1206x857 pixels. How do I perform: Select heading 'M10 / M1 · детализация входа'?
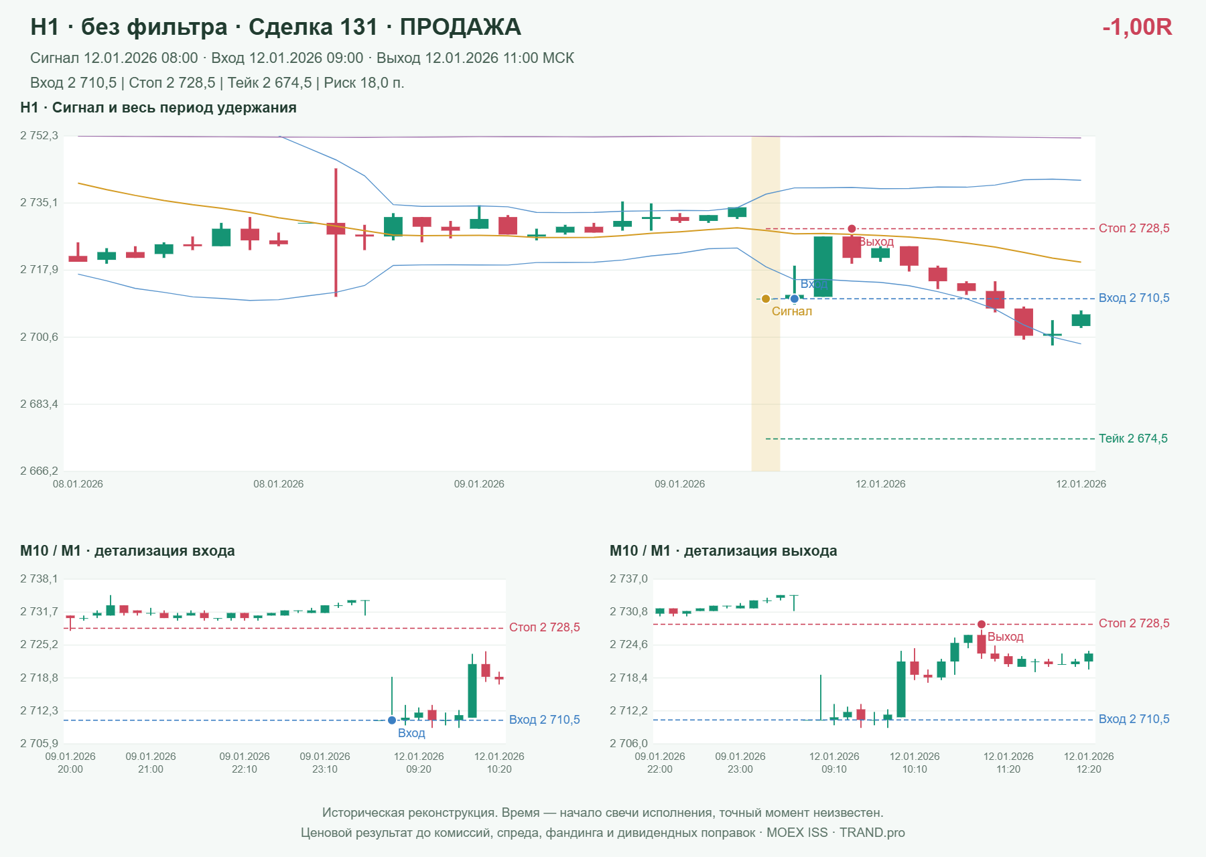coord(127,551)
